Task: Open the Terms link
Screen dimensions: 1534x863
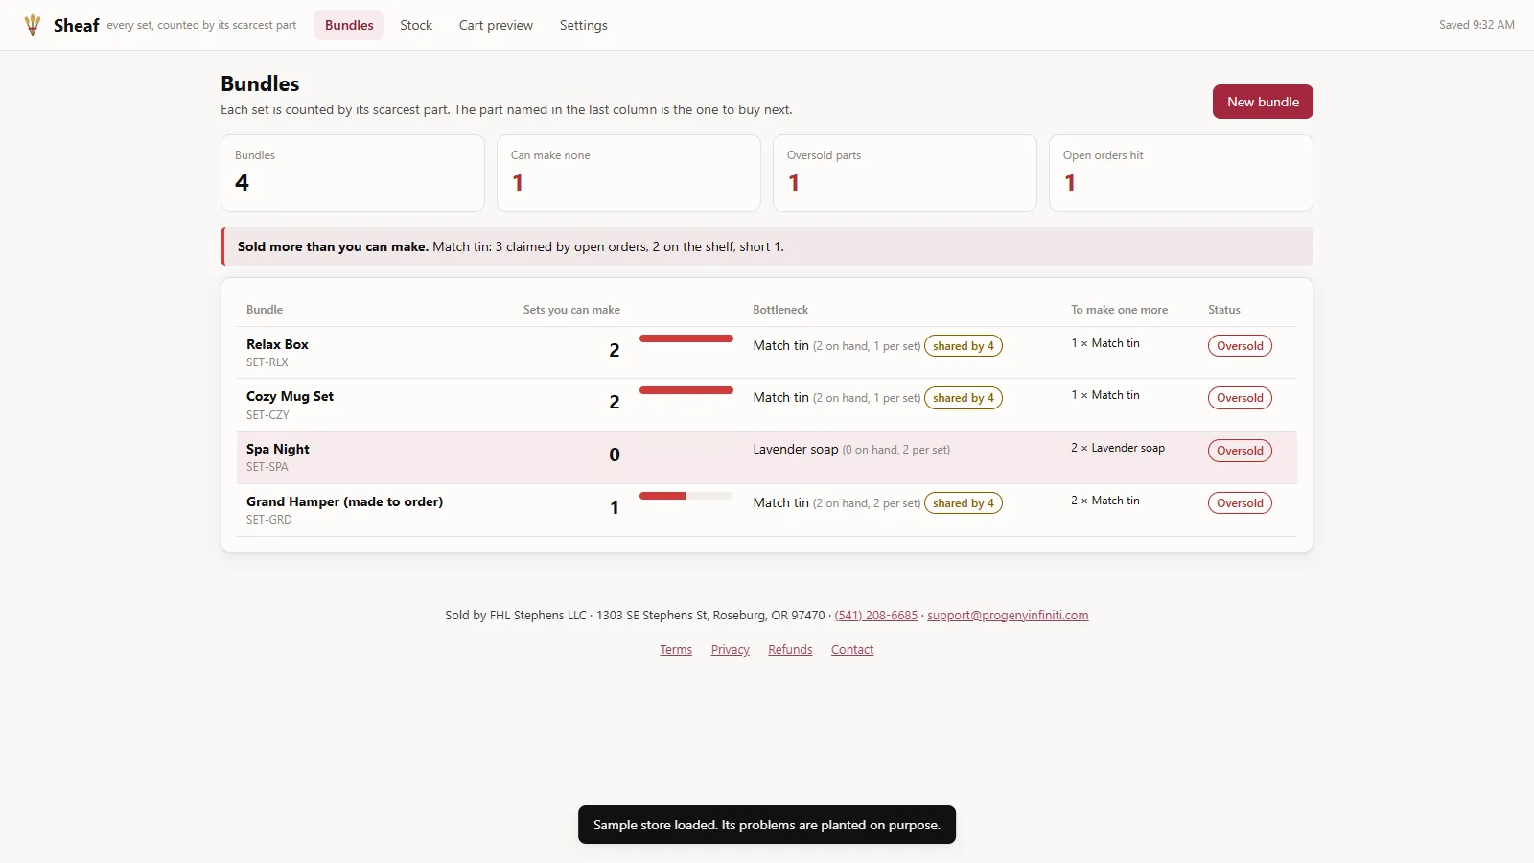Action: click(676, 650)
